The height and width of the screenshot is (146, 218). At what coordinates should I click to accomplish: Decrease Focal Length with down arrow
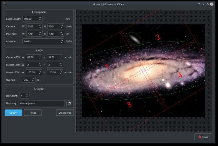tap(40, 20)
